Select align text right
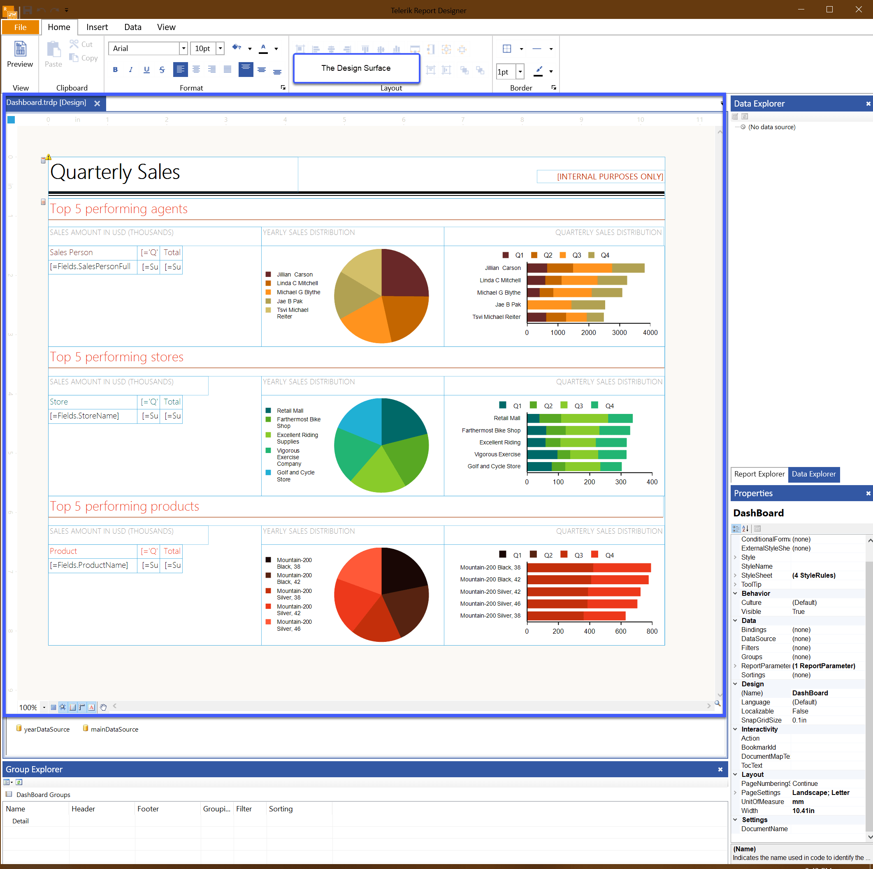This screenshot has width=873, height=869. pos(211,70)
